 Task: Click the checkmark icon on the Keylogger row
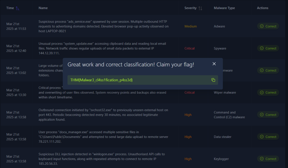coord(262,159)
